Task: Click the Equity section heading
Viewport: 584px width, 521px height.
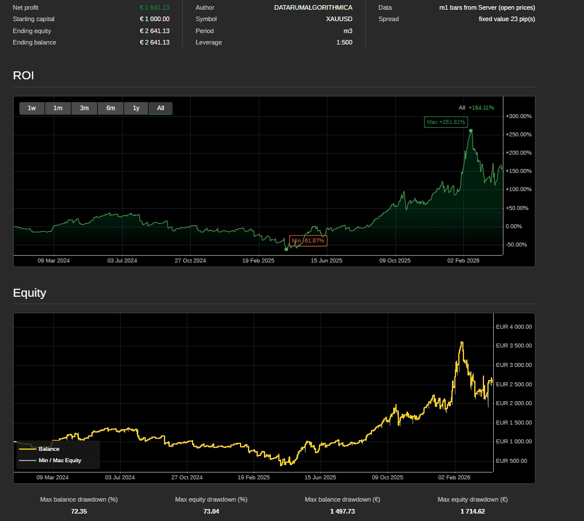Action: 30,293
